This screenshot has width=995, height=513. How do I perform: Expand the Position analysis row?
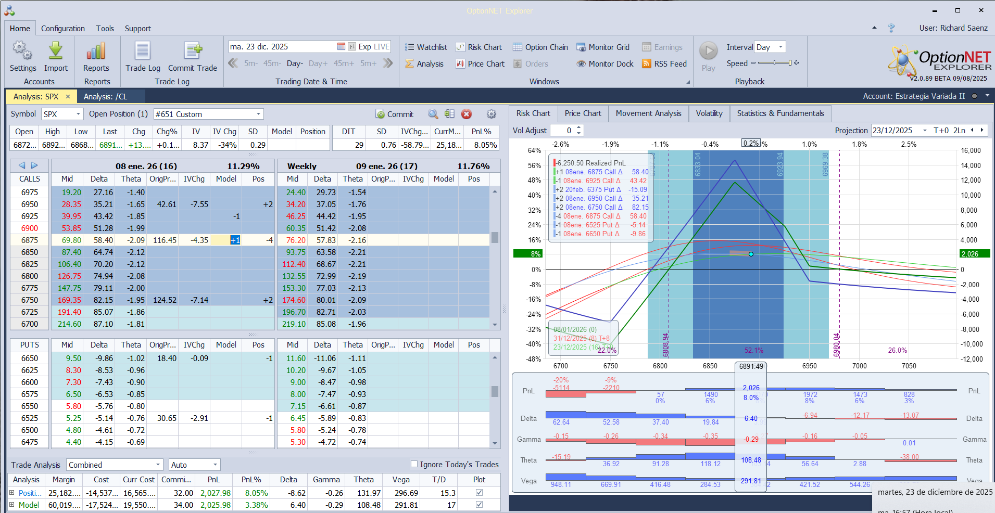[x=12, y=493]
